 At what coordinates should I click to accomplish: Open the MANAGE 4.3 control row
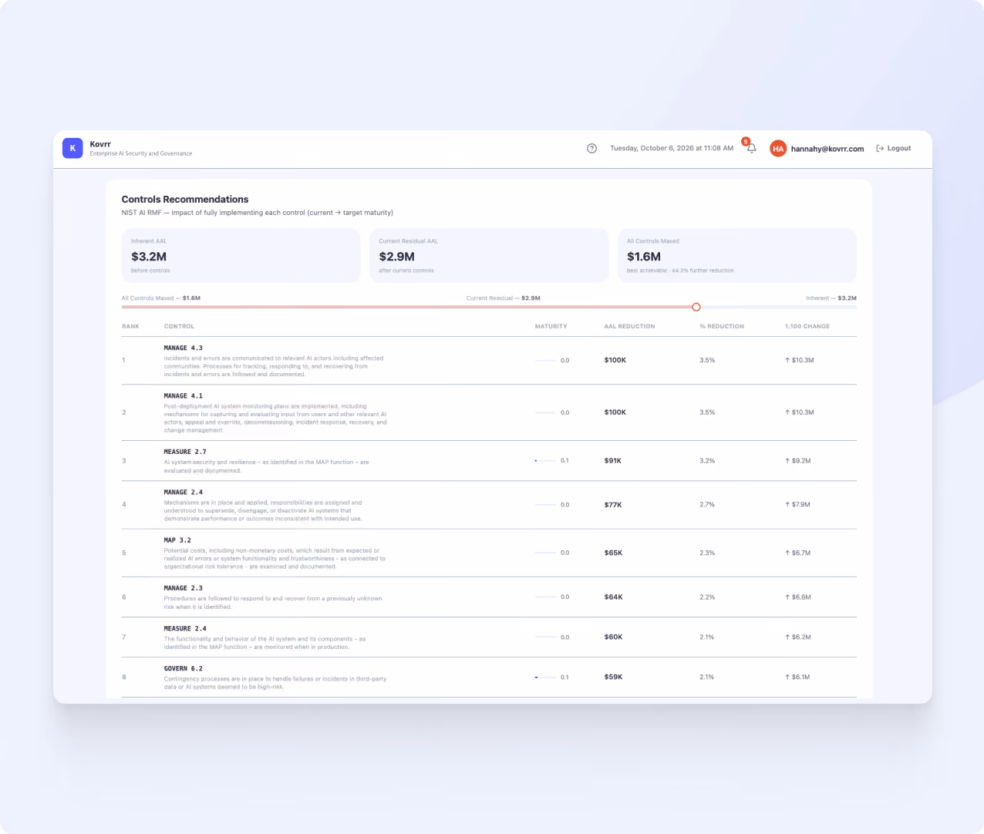[489, 361]
